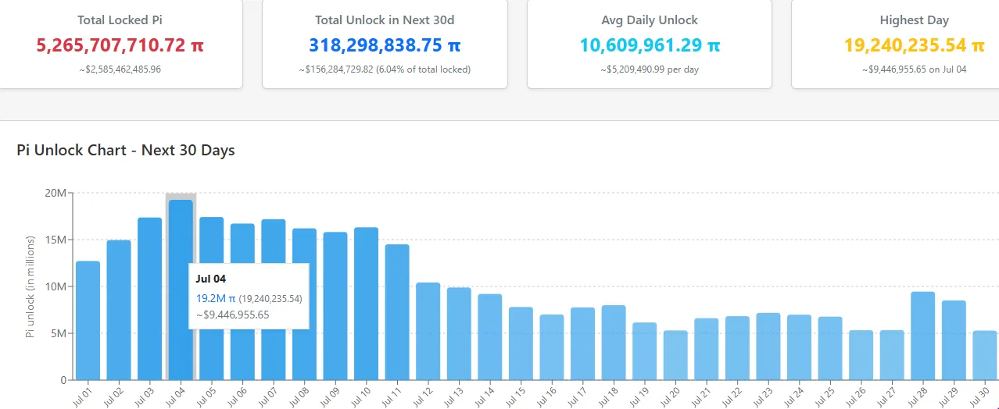Viewport: 999px width, 409px height.
Task: Select the Jul 30 bar
Action: pyautogui.click(x=985, y=355)
